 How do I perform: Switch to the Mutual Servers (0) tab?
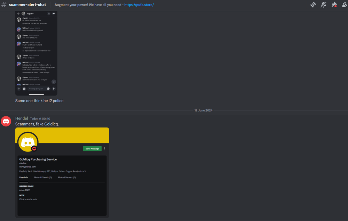(67, 178)
